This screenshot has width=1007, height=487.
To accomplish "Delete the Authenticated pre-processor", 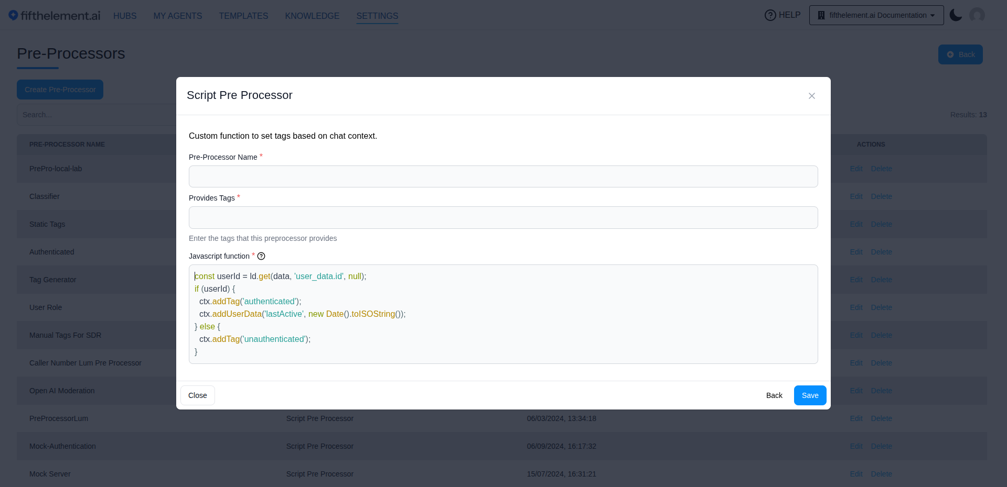I will [882, 252].
